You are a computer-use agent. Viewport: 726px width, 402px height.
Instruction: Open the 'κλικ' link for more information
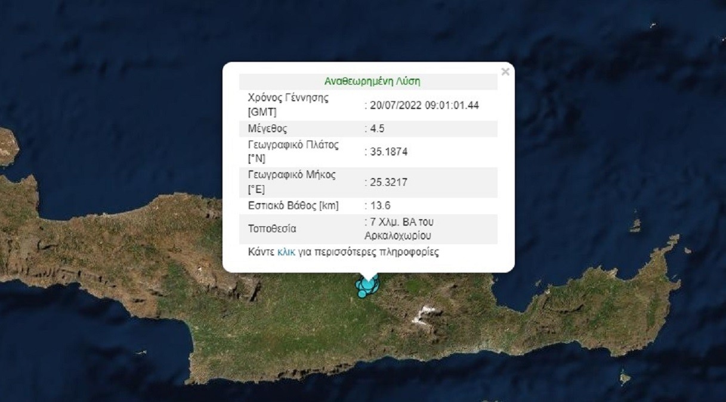[x=286, y=252]
